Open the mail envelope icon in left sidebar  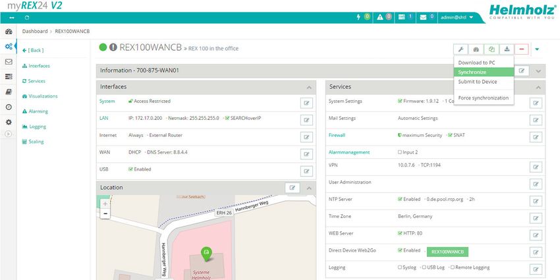coord(9,62)
